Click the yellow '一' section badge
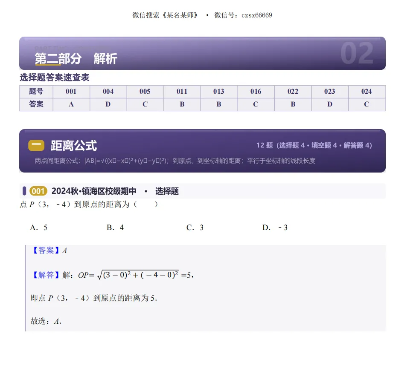 point(36,145)
